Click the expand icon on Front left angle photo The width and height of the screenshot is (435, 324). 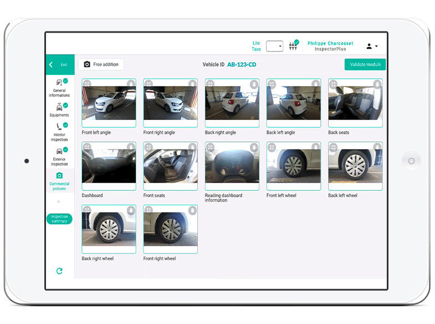[87, 84]
